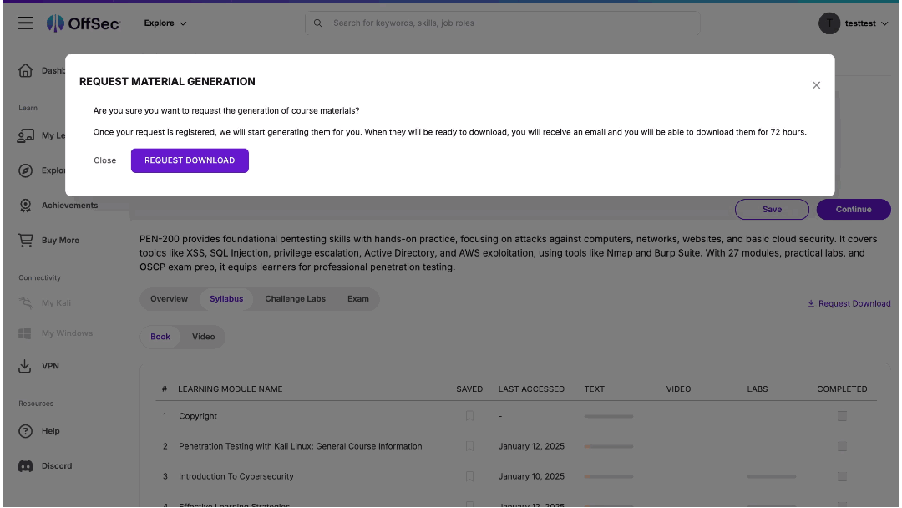Open the Challenge Labs tab
This screenshot has width=902, height=508.
tap(295, 298)
